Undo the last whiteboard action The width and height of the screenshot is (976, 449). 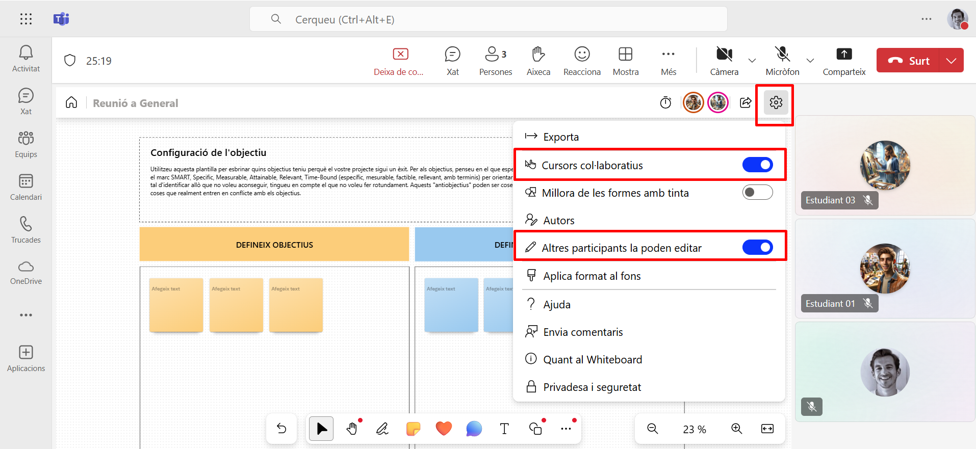[281, 429]
